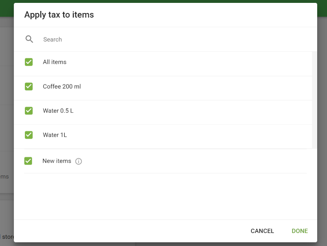
Task: Disable tax for Water 0.5 L
Action: [x=28, y=111]
